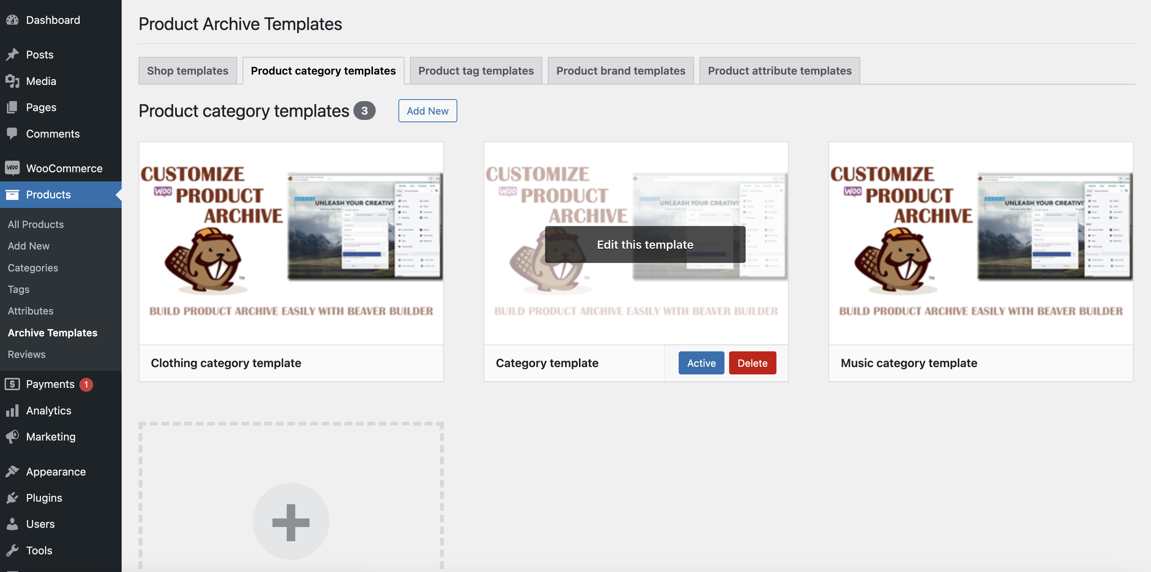This screenshot has width=1151, height=572.
Task: Open the Shop templates tab
Action: 188,70
